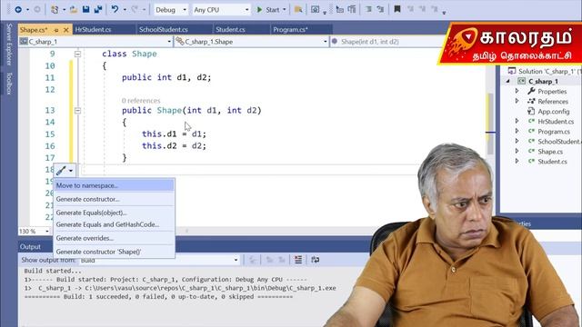
Task: Open the Any CPU platform dropdown
Action: (x=246, y=10)
